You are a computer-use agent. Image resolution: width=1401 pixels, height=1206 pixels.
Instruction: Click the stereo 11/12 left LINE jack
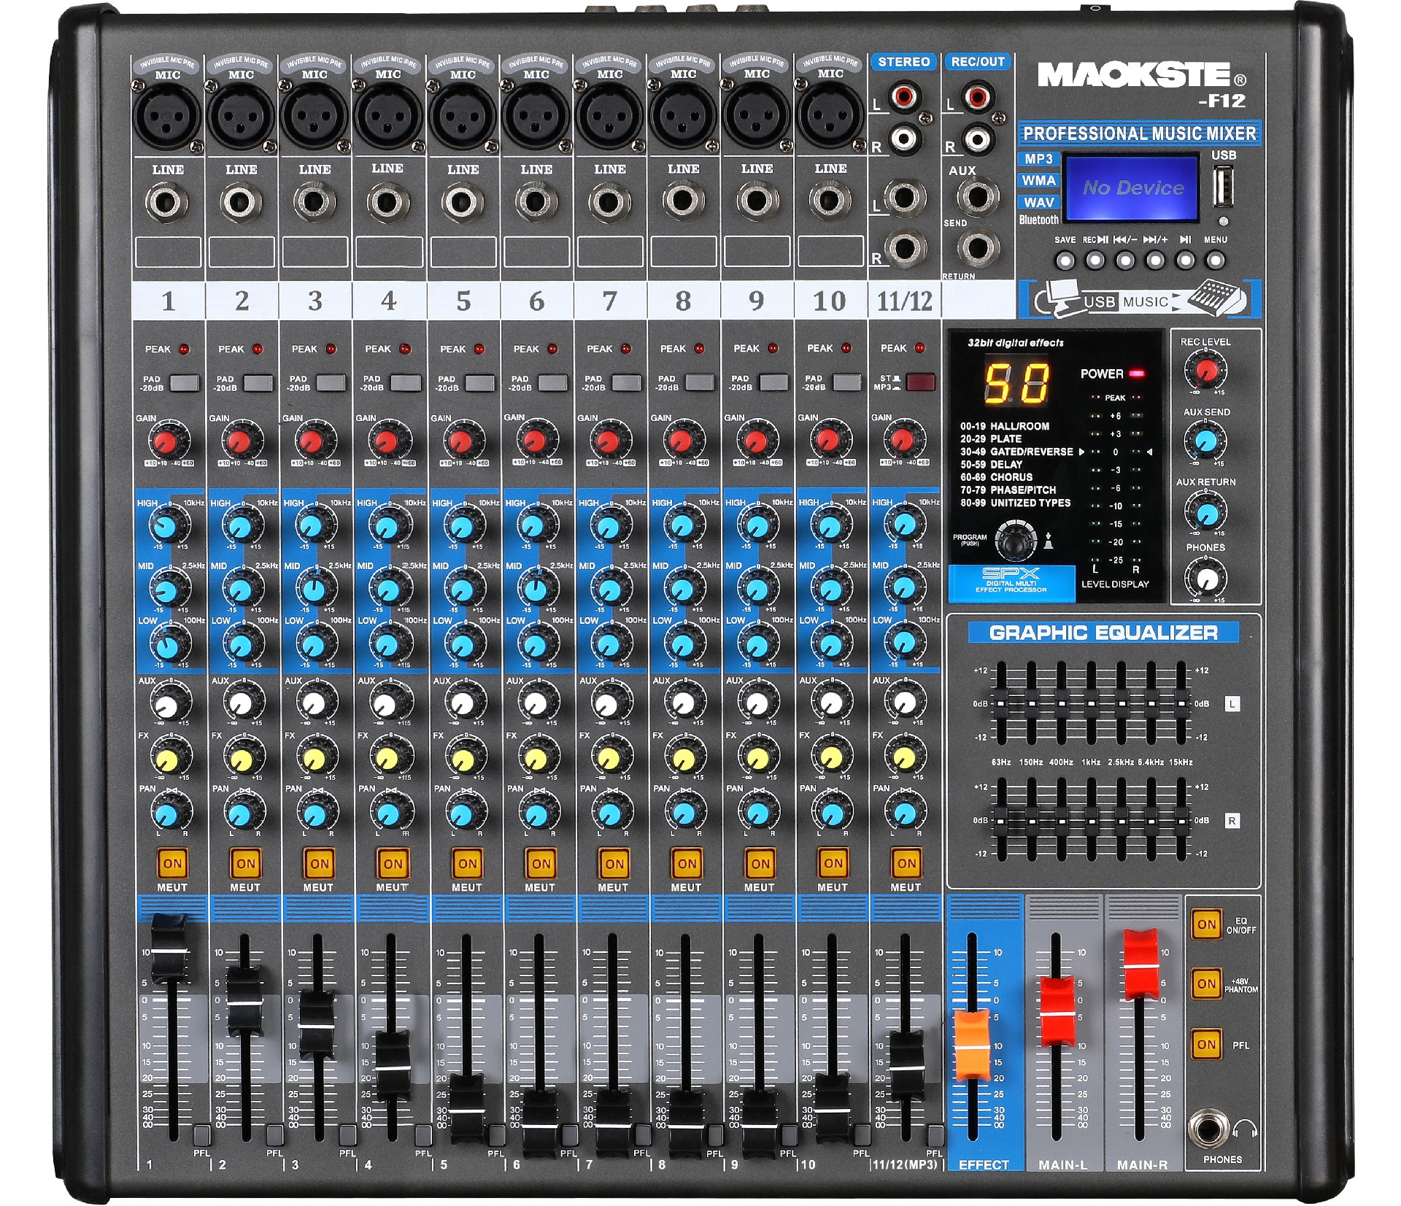point(904,197)
